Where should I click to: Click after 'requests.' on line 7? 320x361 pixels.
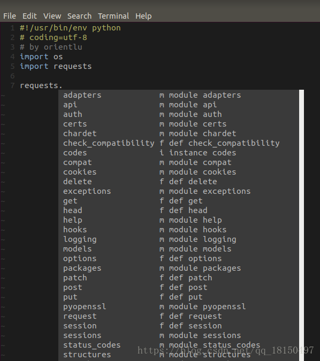point(63,85)
